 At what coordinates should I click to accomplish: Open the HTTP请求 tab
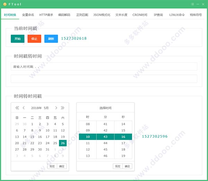point(46,15)
